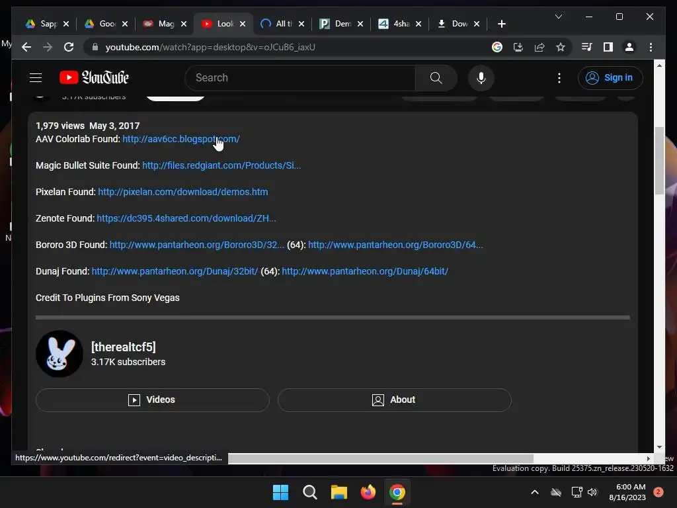The height and width of the screenshot is (508, 677).
Task: Open channel Videos button
Action: (153, 400)
